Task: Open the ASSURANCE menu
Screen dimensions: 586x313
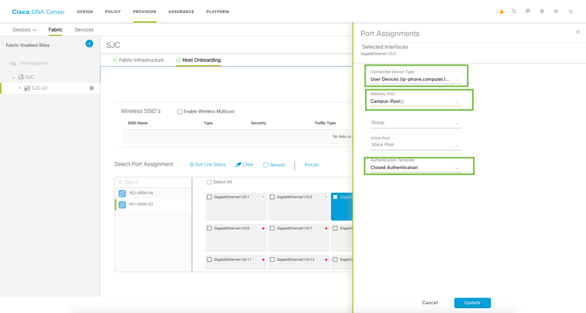Action: (181, 12)
